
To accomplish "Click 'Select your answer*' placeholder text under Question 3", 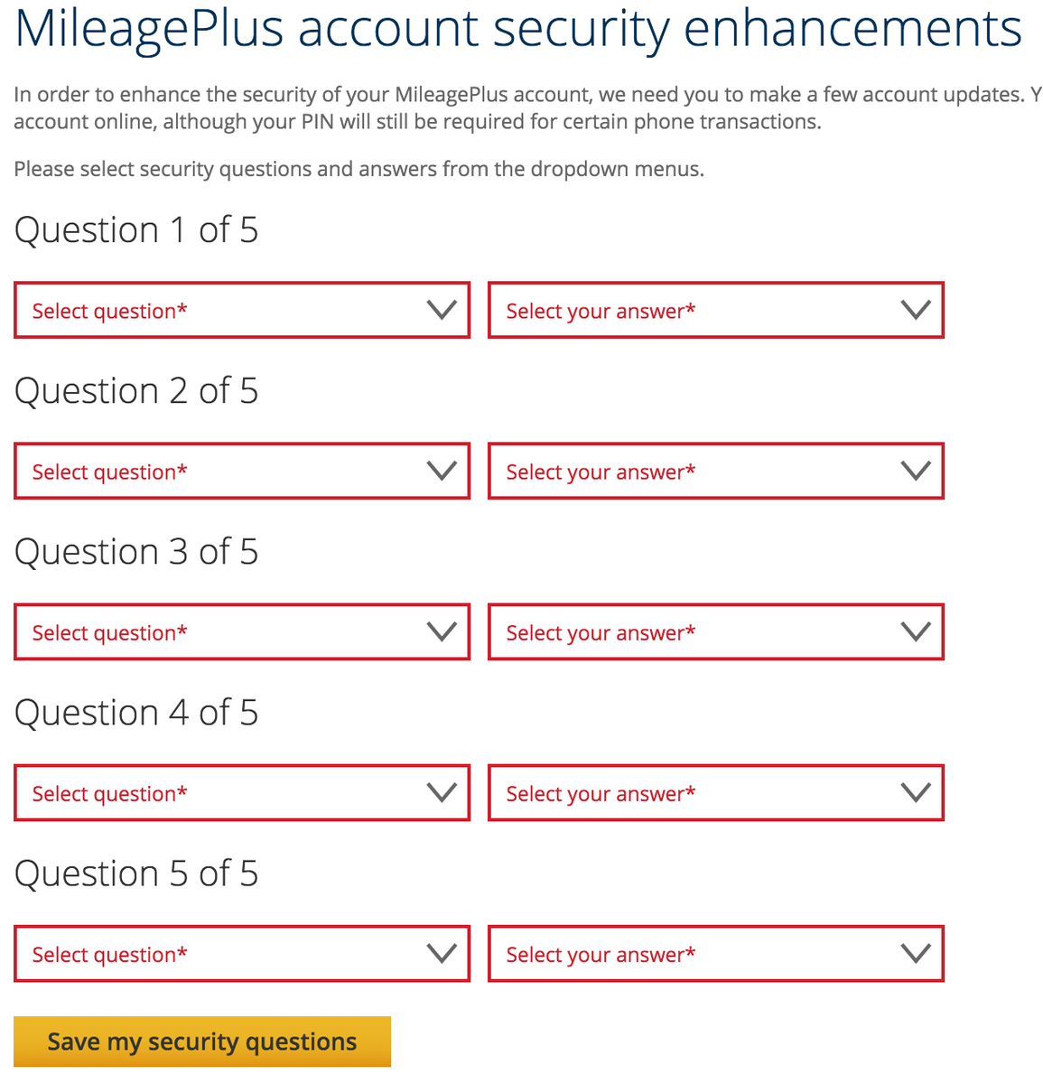I will pyautogui.click(x=601, y=633).
